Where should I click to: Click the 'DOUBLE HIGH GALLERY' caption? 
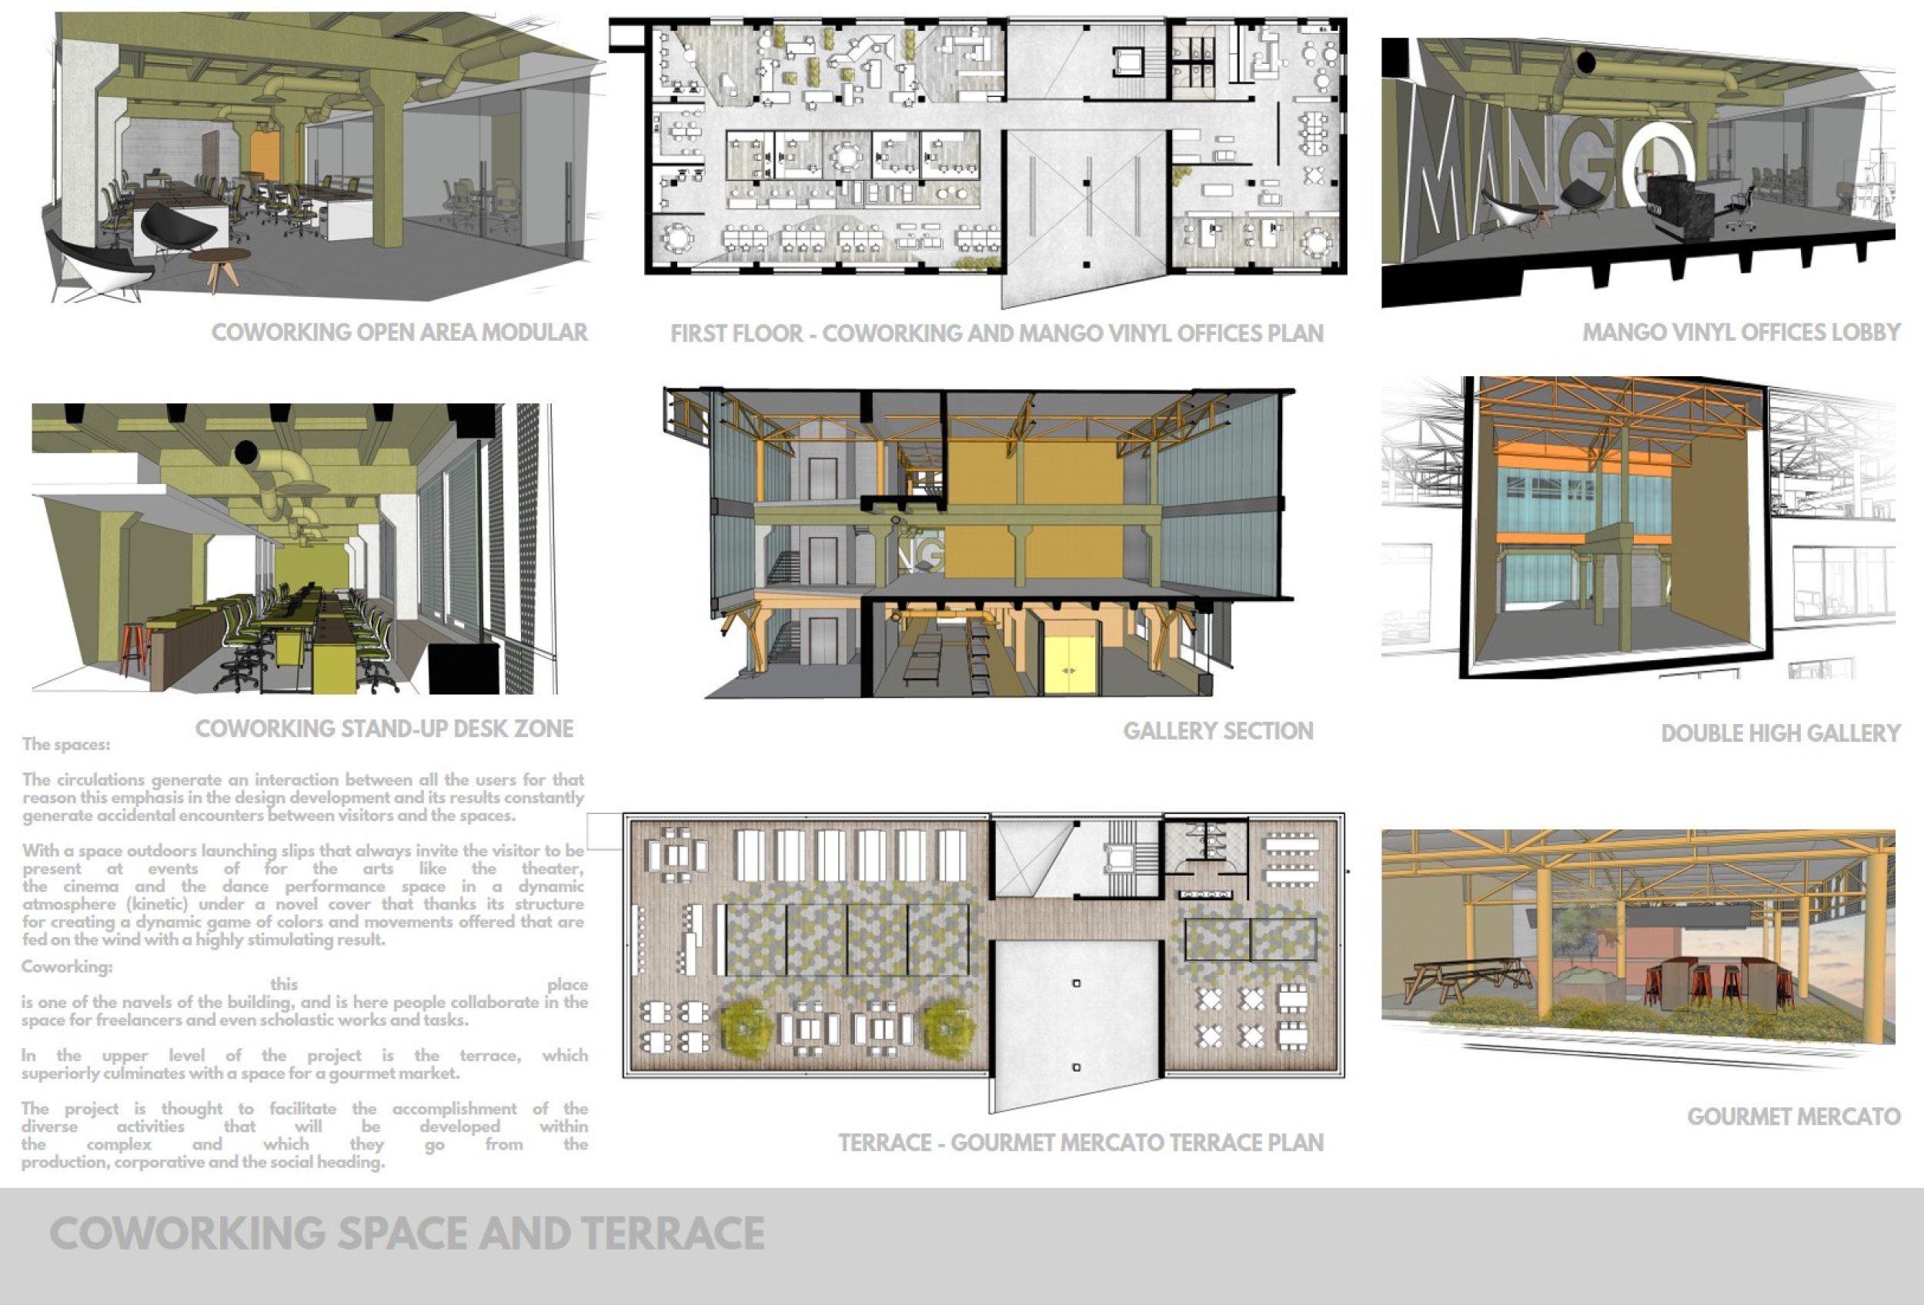tap(1780, 733)
